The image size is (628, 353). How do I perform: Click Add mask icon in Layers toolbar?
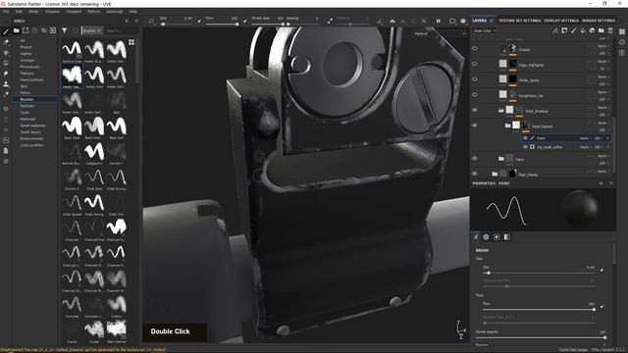(x=564, y=30)
